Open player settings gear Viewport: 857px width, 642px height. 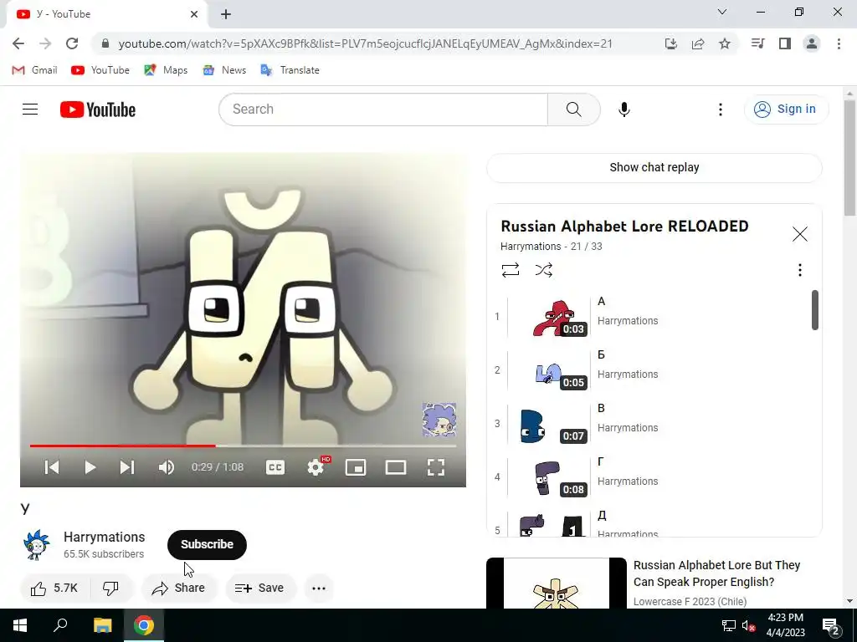pos(316,467)
